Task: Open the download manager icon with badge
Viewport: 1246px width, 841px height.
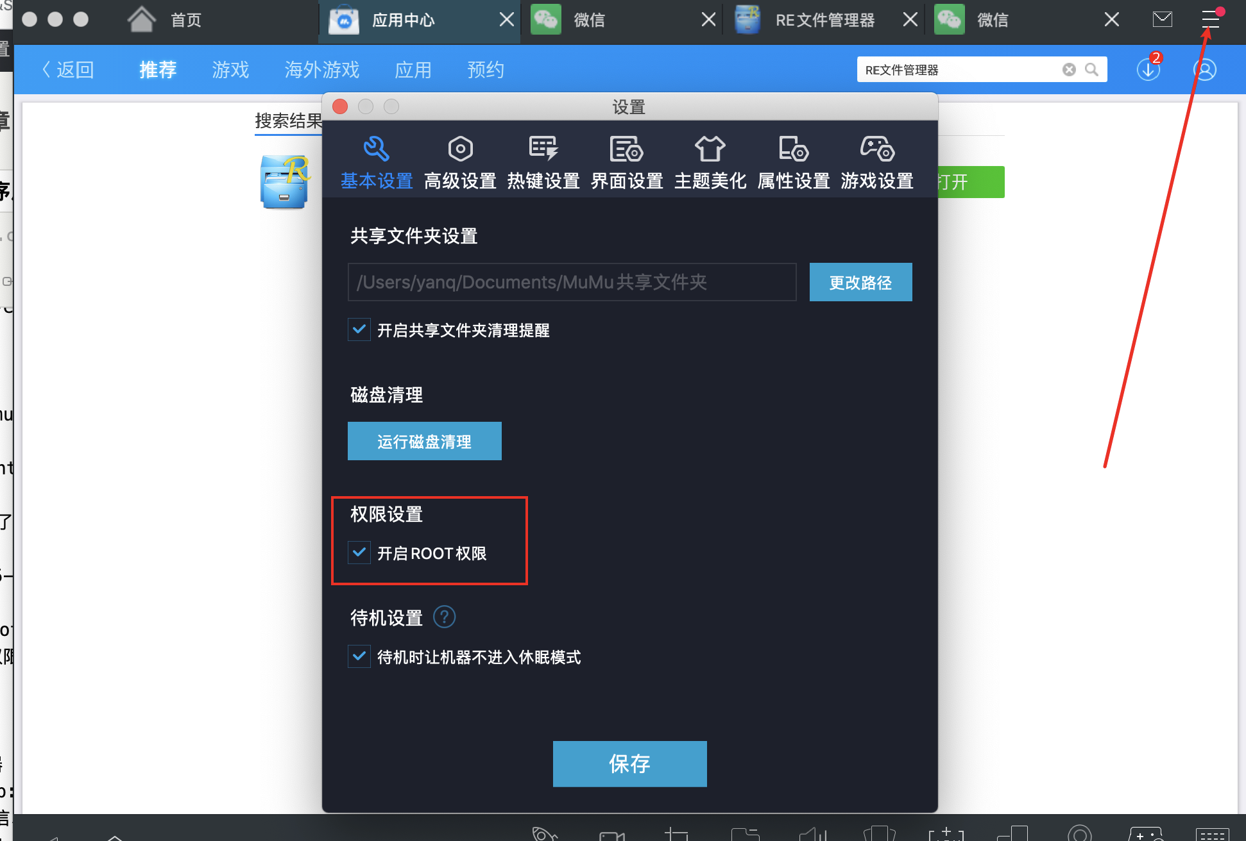Action: click(x=1148, y=69)
